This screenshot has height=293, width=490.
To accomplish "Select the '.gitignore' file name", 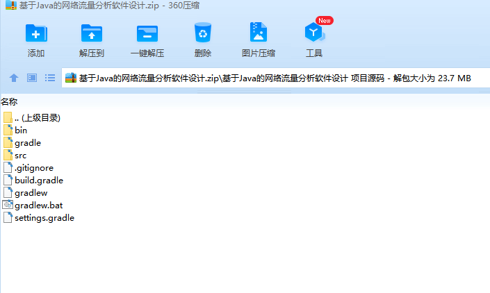I will click(34, 168).
